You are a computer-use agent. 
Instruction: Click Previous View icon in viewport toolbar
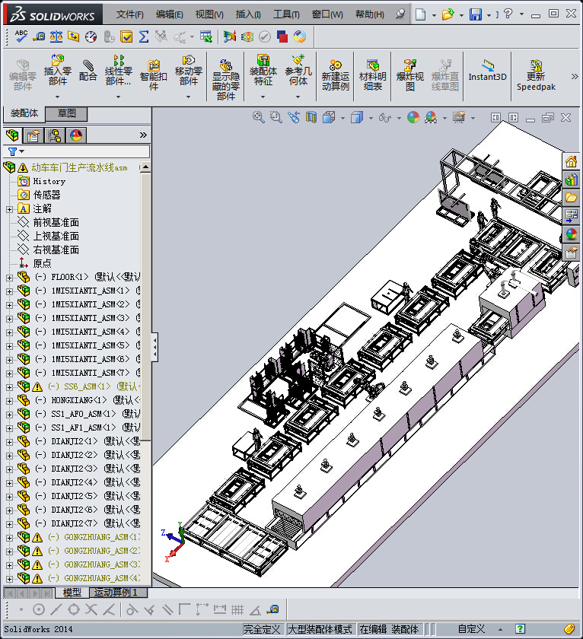pyautogui.click(x=294, y=117)
